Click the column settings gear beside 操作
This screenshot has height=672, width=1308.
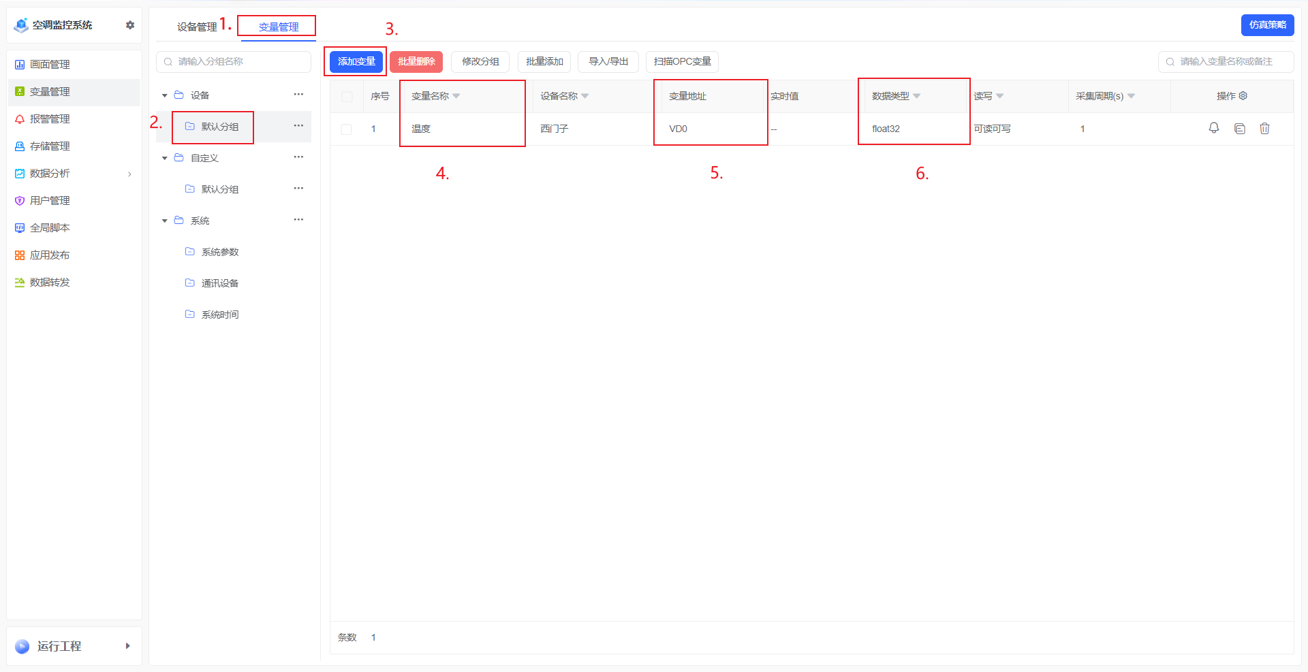[1243, 96]
